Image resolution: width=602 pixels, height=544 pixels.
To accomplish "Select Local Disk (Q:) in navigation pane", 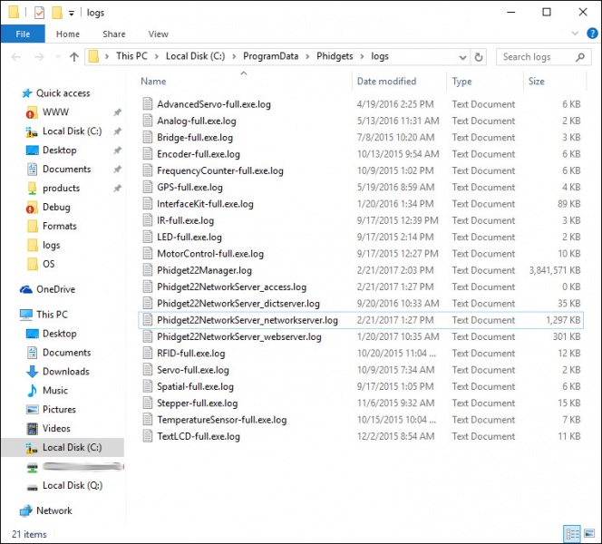I will coord(73,485).
